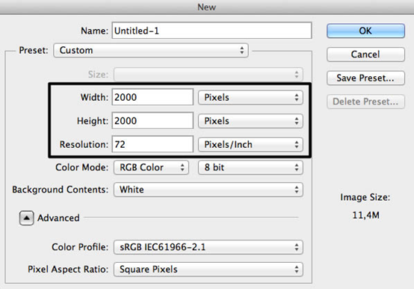This screenshot has height=289, width=414.
Task: Open the Height units dropdown
Action: [250, 121]
